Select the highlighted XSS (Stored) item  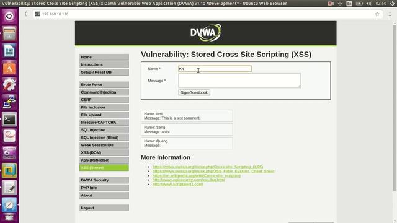pos(104,168)
